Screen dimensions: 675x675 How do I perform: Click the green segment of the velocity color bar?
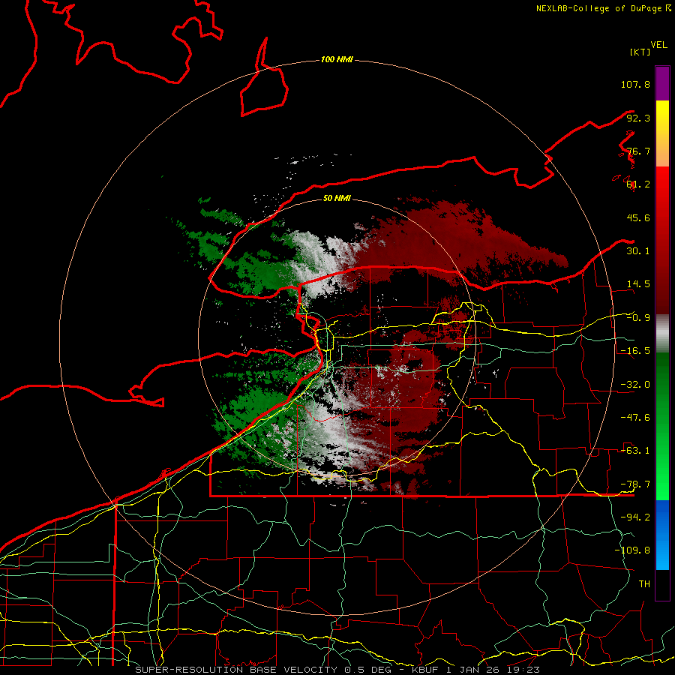click(x=662, y=426)
